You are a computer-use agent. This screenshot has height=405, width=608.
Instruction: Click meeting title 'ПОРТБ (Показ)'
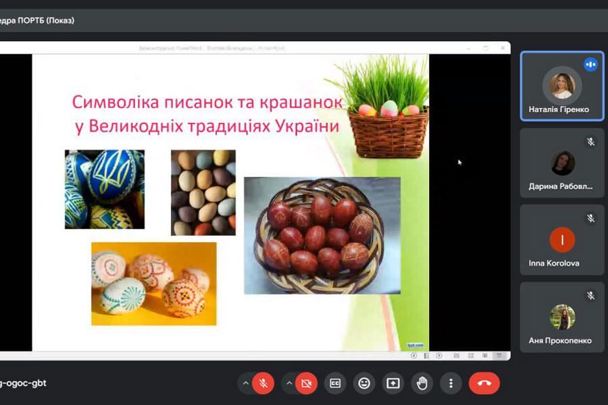(x=46, y=20)
